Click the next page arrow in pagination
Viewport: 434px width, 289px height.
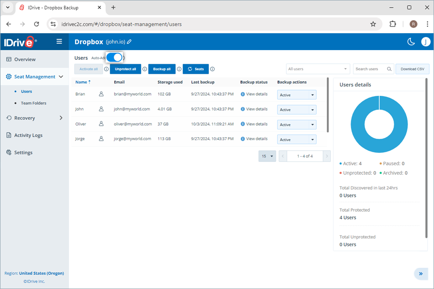tap(327, 156)
